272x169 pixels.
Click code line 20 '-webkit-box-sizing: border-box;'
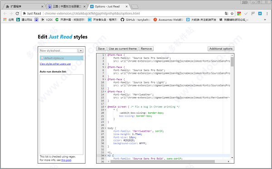[x=141, y=113]
